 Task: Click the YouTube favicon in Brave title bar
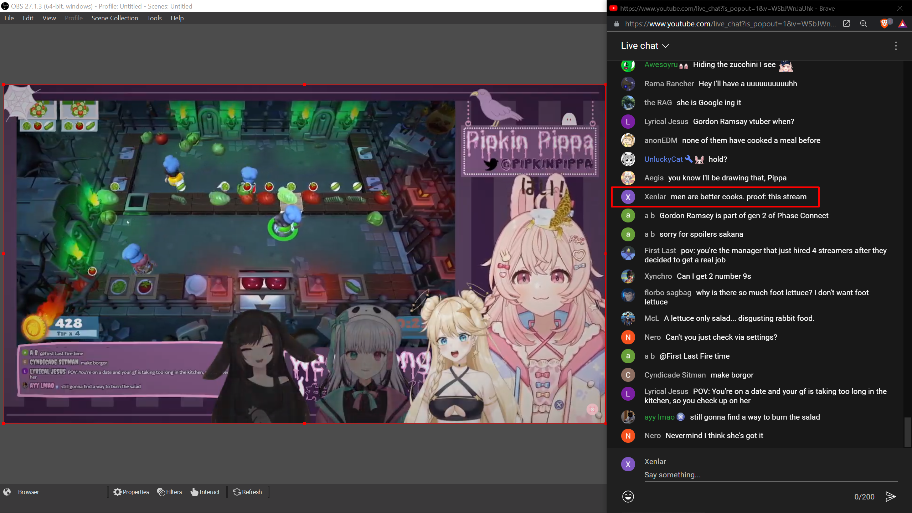(613, 8)
